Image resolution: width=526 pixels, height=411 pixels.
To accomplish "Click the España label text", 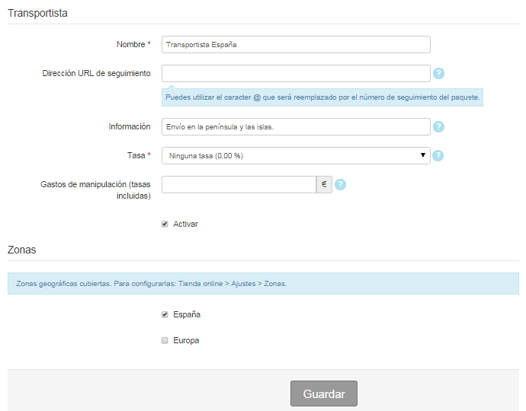I will 187,314.
